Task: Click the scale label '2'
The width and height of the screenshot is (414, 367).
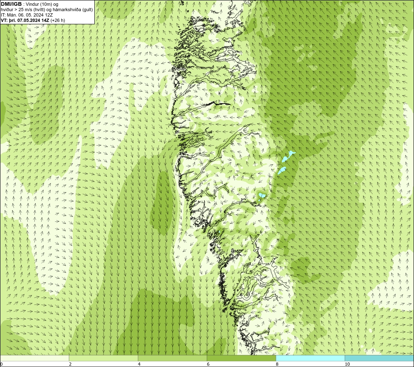Action: coord(70,365)
